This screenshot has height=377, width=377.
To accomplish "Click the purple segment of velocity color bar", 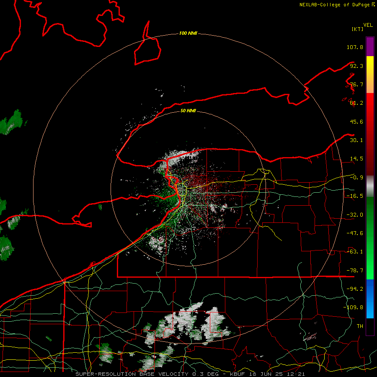I will [370, 46].
